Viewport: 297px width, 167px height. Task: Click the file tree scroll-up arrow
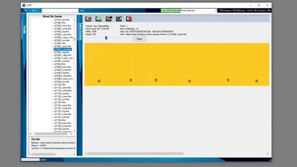[74, 20]
